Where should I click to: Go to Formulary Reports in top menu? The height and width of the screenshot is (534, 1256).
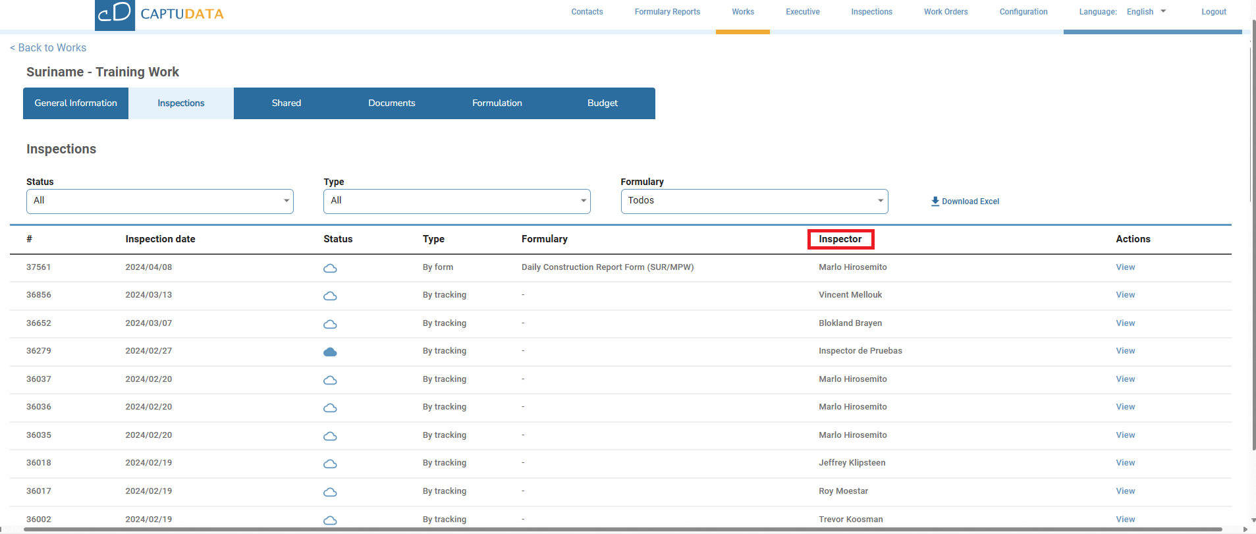point(667,12)
